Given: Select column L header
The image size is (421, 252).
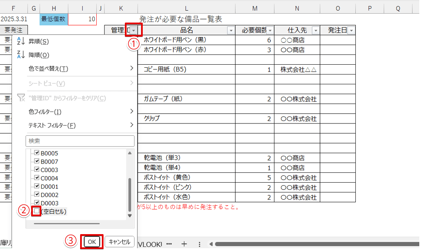Looking at the screenshot, I should coord(187,9).
